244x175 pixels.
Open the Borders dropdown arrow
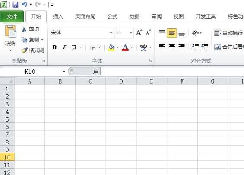tap(100, 47)
